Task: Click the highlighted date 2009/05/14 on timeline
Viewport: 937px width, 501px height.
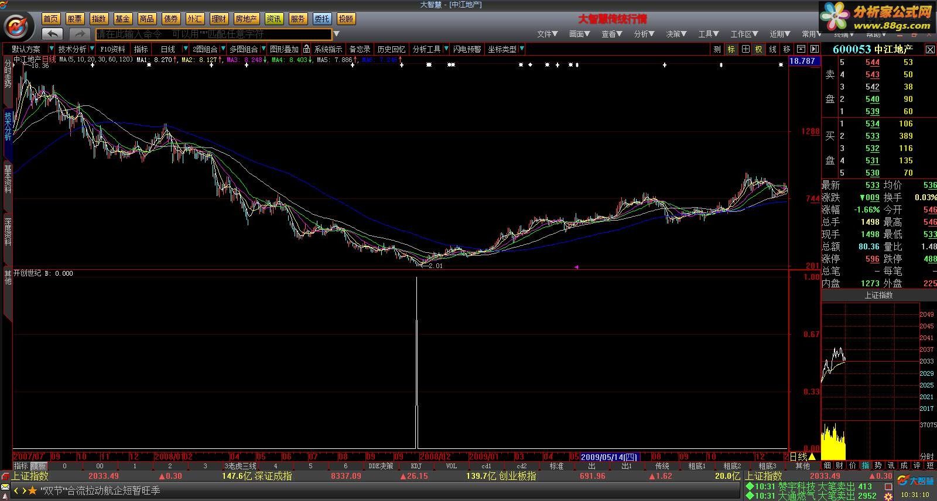Action: point(609,457)
